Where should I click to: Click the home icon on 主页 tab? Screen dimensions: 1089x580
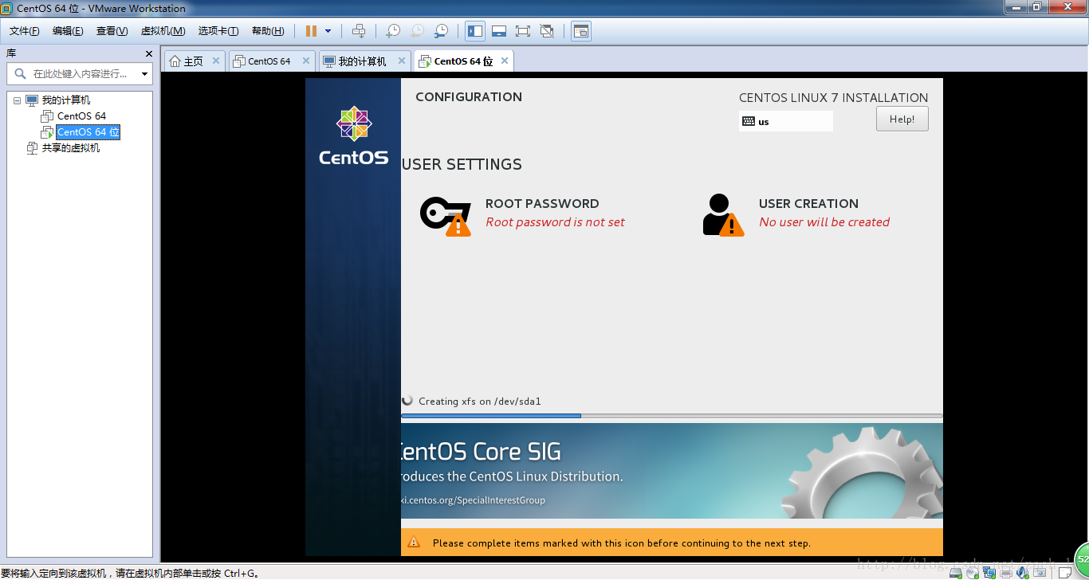175,61
